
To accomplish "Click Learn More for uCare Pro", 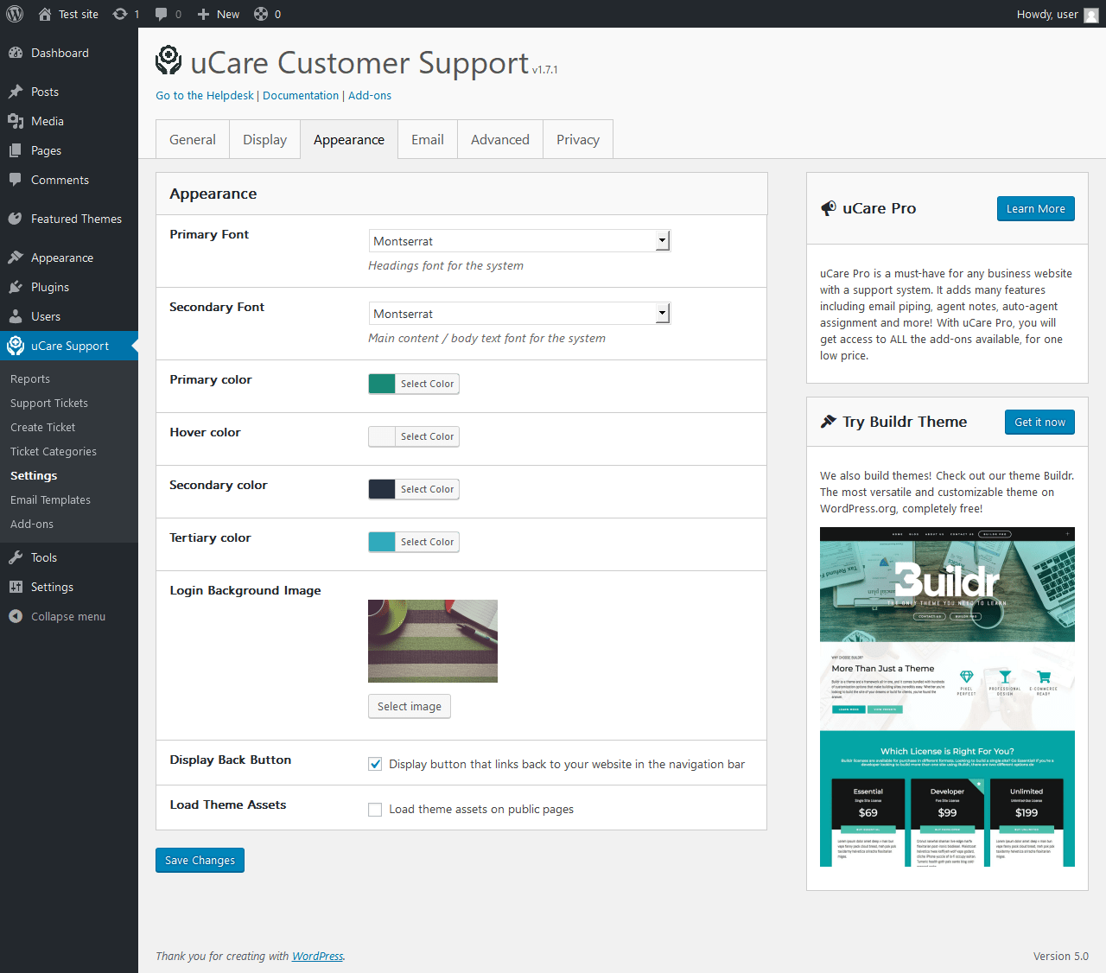I will click(x=1036, y=209).
